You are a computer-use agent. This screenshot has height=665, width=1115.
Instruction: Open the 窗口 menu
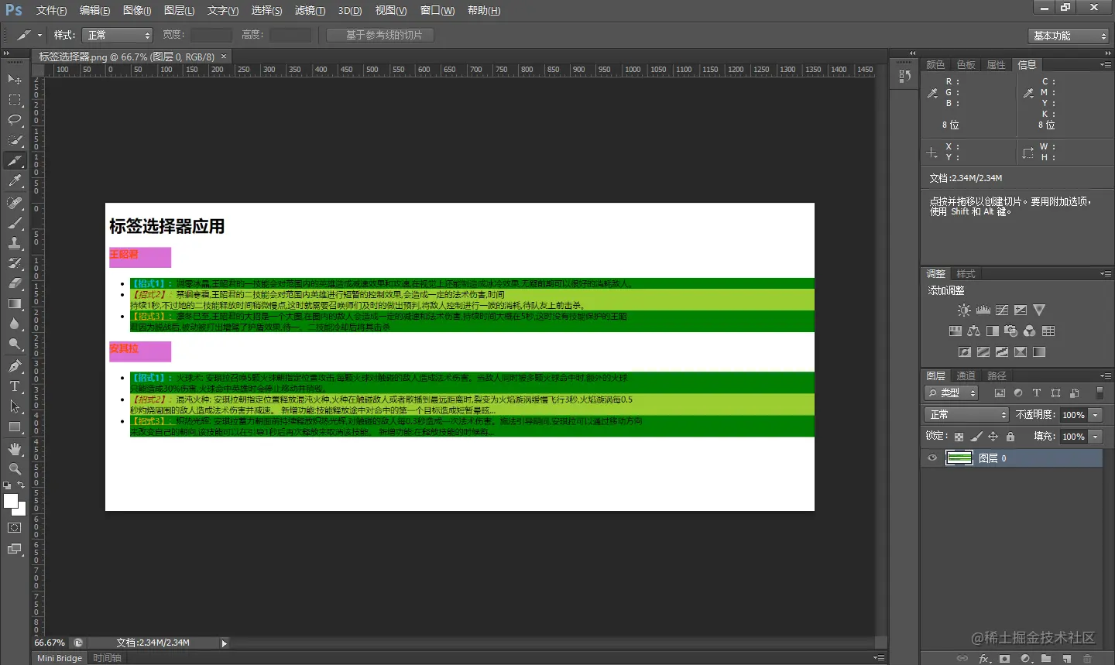[437, 10]
